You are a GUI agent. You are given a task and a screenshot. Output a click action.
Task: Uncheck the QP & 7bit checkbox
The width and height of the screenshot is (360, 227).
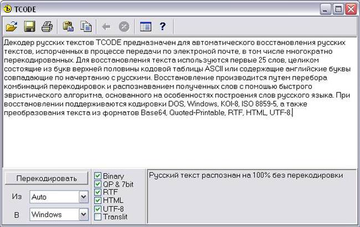pos(97,184)
